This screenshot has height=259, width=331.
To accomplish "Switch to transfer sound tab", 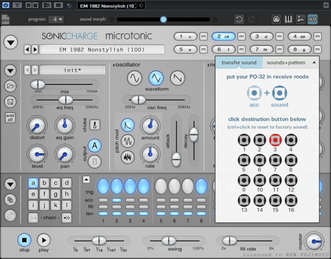I will [239, 62].
